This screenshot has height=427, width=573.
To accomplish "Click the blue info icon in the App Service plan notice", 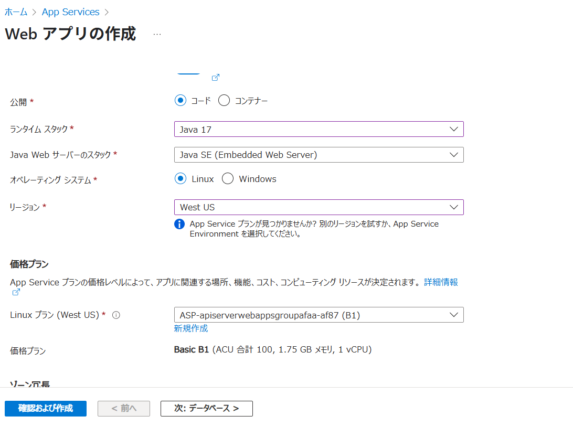I will click(179, 224).
